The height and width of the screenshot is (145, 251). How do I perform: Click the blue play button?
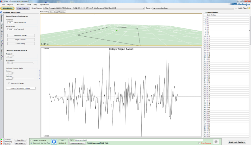(x=54, y=142)
